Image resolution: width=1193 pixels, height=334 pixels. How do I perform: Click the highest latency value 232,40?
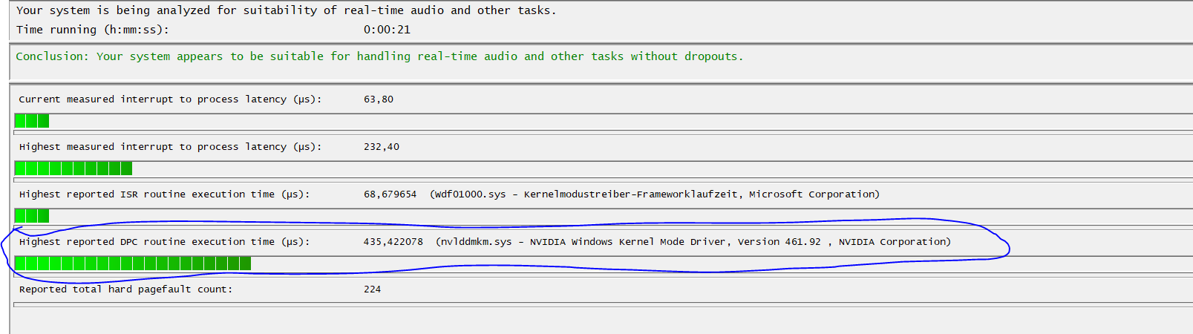point(382,147)
